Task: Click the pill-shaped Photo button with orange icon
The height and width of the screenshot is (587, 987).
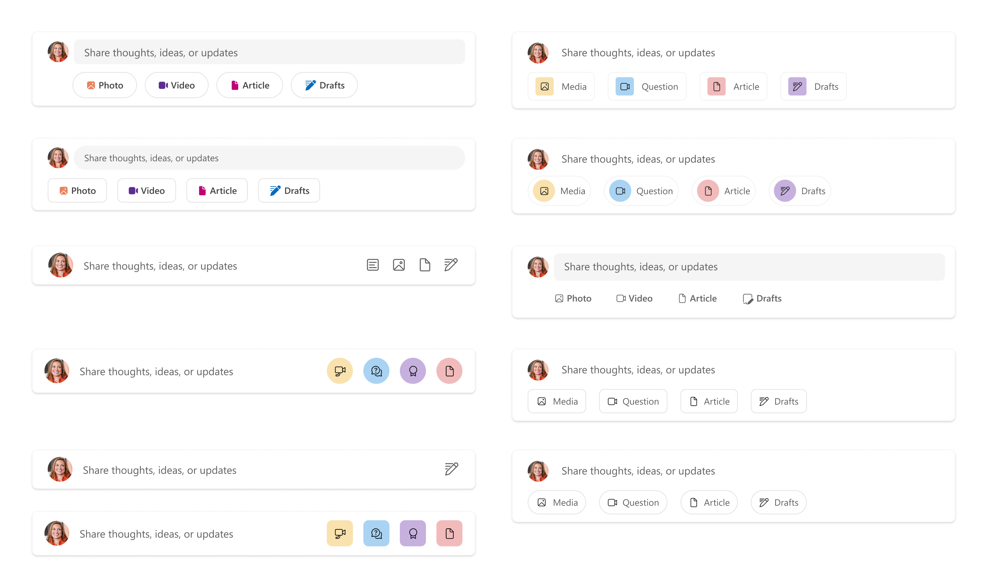Action: coord(104,85)
